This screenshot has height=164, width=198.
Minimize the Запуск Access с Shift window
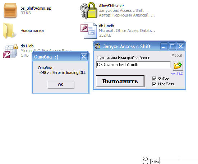coord(164,46)
